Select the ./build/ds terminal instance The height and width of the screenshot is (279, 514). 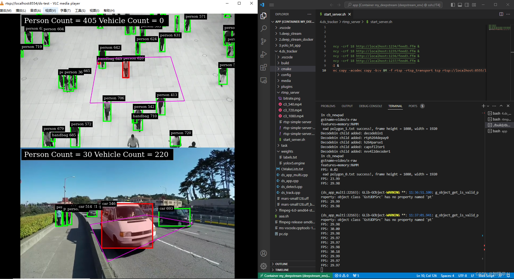(x=500, y=125)
